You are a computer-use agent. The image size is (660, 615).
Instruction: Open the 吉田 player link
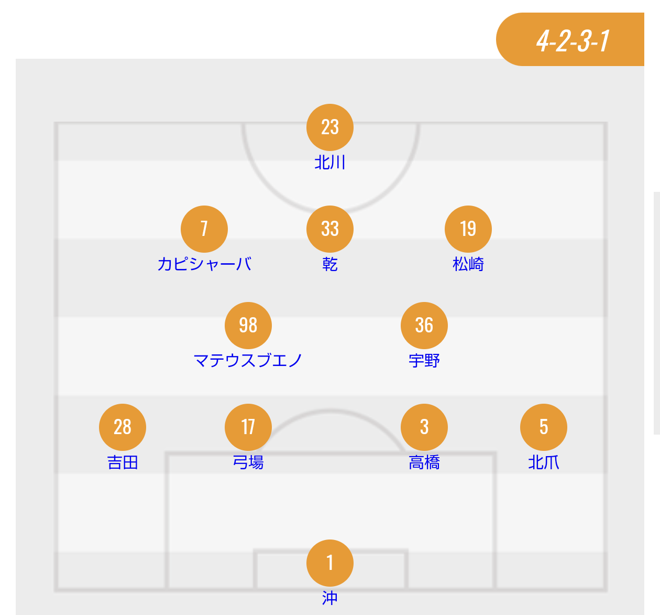(x=123, y=462)
